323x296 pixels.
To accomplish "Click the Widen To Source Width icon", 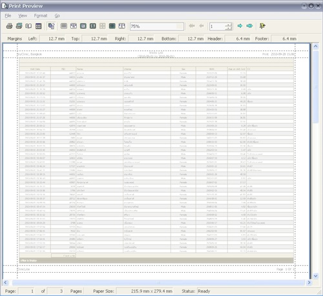I will [x=122, y=26].
